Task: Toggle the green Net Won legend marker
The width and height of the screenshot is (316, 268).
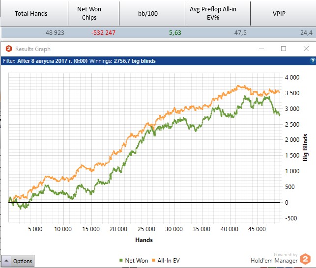Action: pos(121,260)
